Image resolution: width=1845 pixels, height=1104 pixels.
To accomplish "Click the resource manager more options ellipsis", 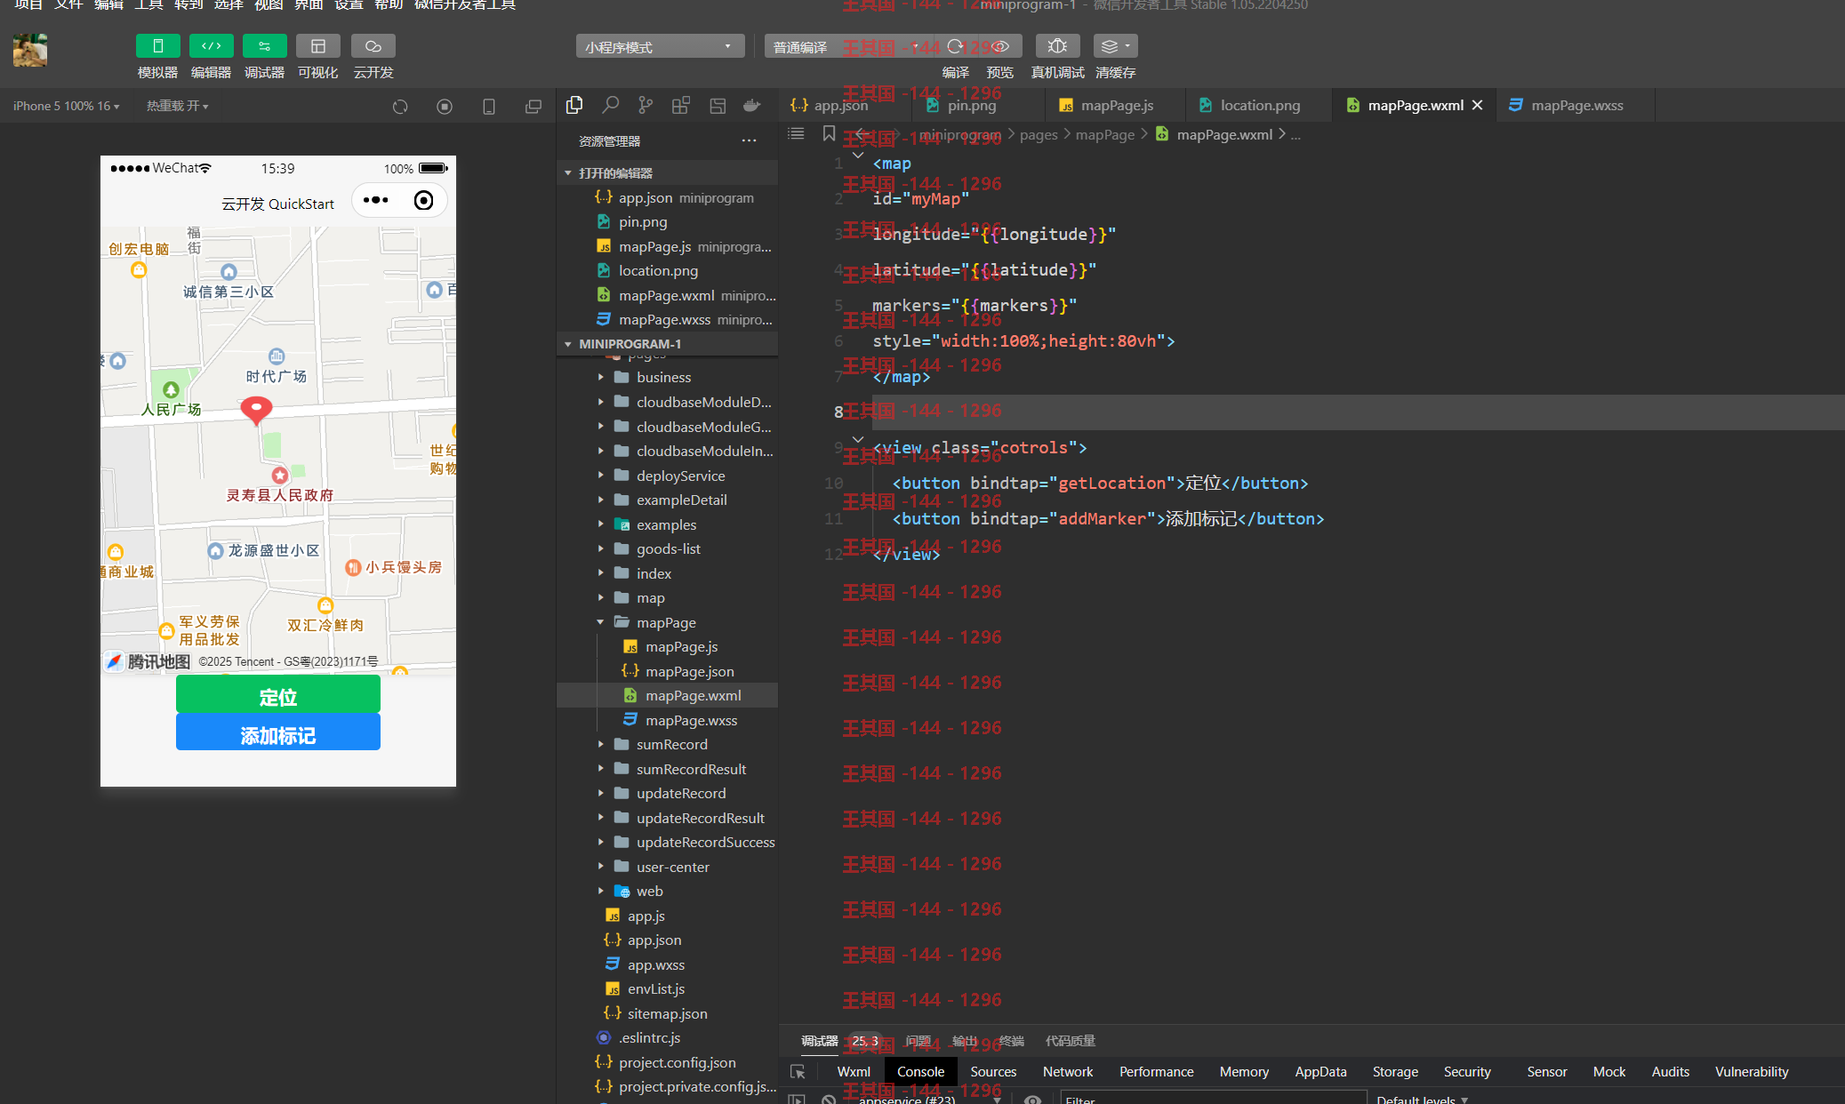I will tap(749, 140).
